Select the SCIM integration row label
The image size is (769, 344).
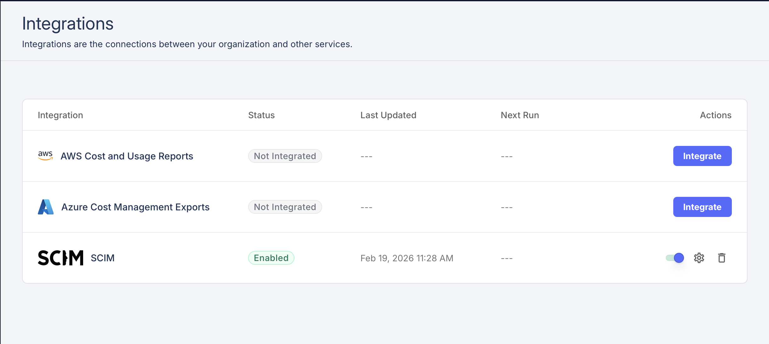pos(103,258)
